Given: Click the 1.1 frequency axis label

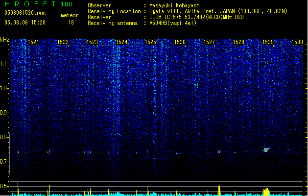Looking at the screenshot, I should click(x=4, y=64).
